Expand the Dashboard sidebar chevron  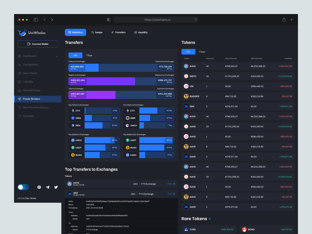pos(57,56)
